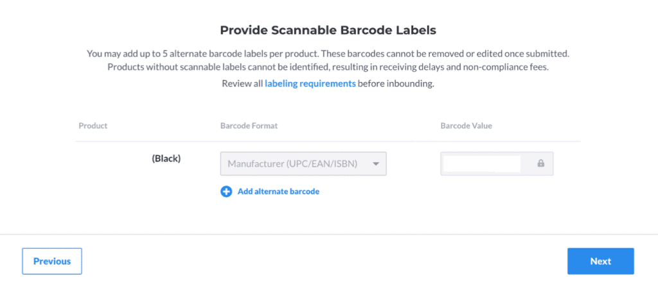This screenshot has height=286, width=658.
Task: Click the Add alternate barcode text link
Action: pyautogui.click(x=278, y=191)
